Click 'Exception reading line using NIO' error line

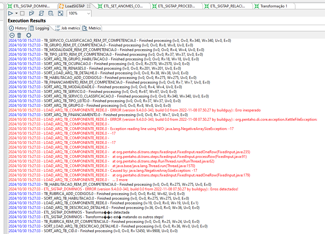(x=121, y=128)
